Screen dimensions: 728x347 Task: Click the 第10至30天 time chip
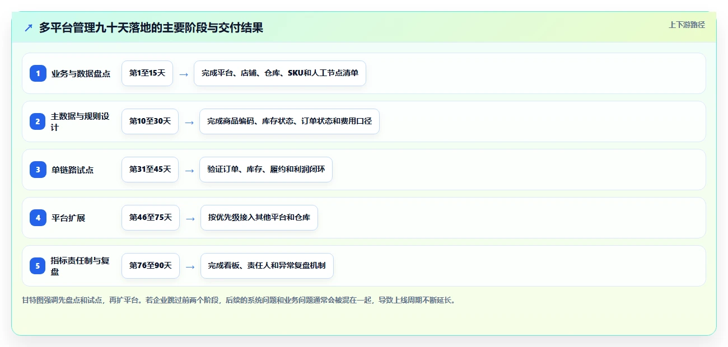(150, 121)
